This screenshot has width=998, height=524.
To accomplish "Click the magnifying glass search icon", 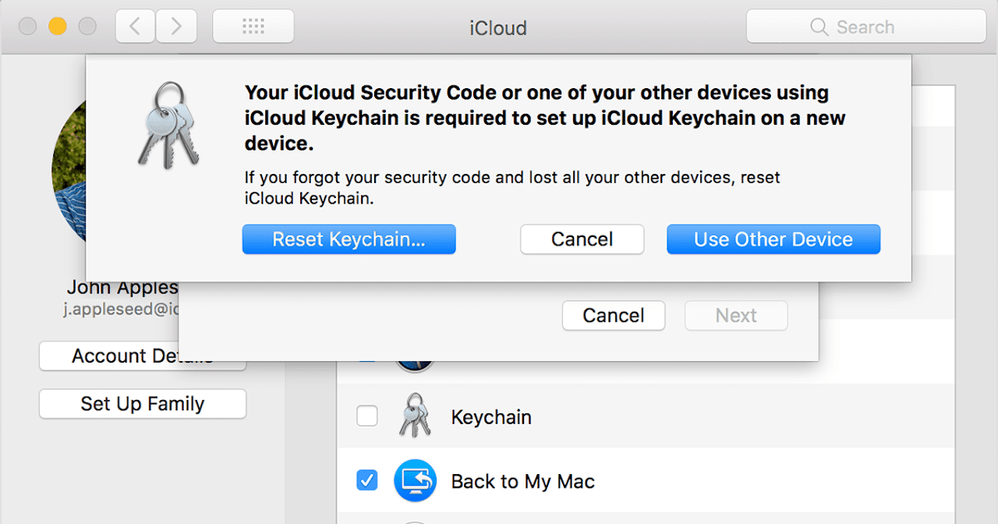I will tap(819, 27).
